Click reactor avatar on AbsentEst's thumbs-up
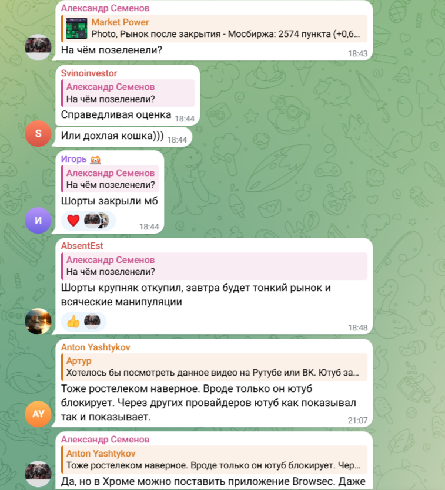 click(x=92, y=321)
